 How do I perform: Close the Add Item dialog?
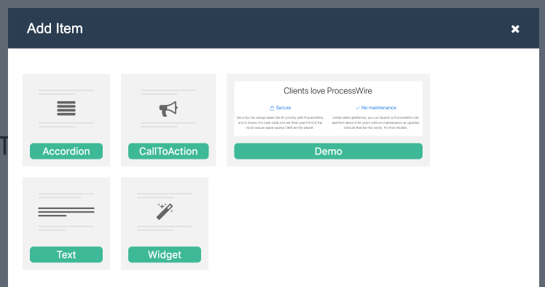pyautogui.click(x=515, y=29)
